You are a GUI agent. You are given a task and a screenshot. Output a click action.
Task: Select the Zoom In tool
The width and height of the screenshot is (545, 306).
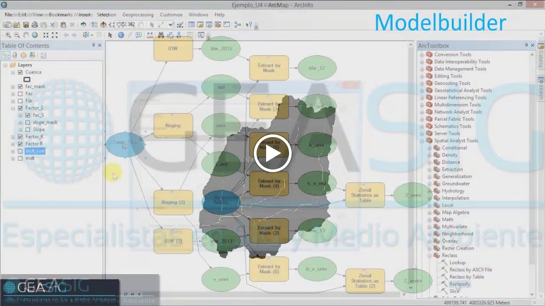click(7, 35)
